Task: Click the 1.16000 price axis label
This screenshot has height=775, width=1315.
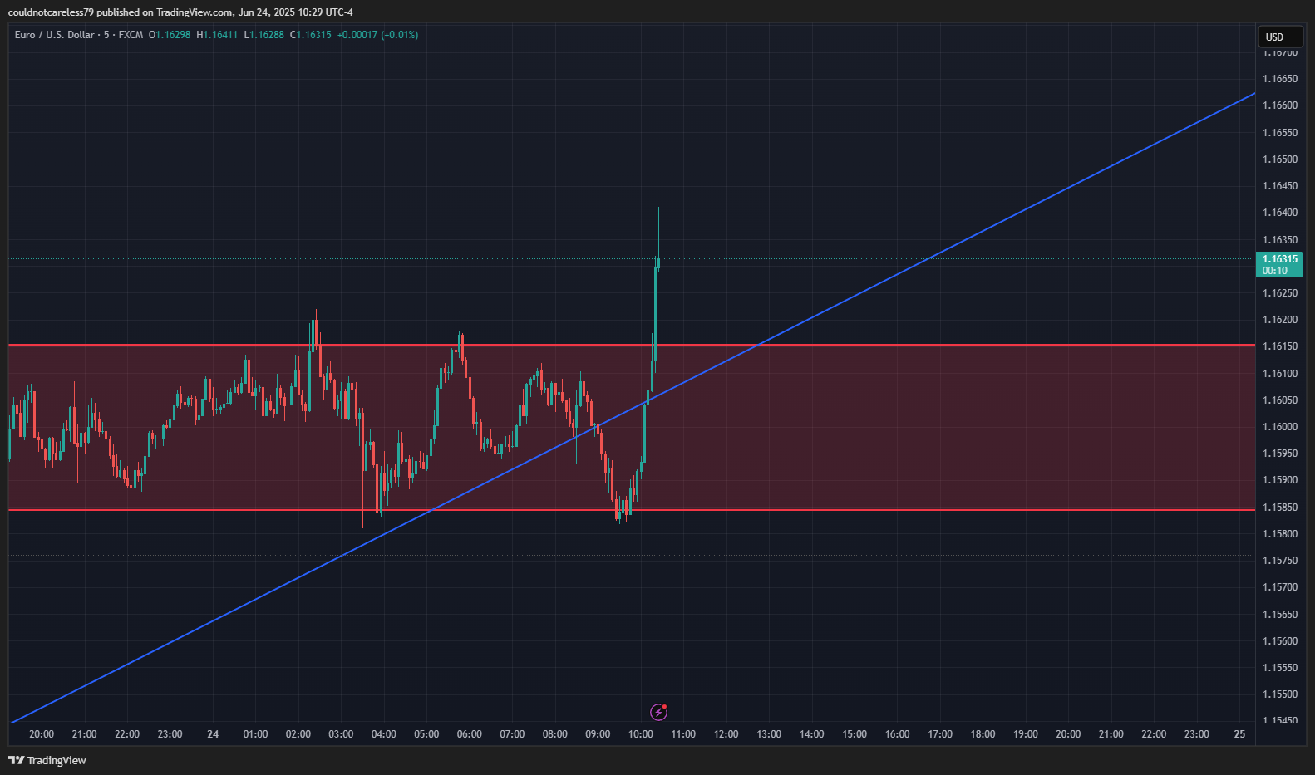Action: point(1279,427)
